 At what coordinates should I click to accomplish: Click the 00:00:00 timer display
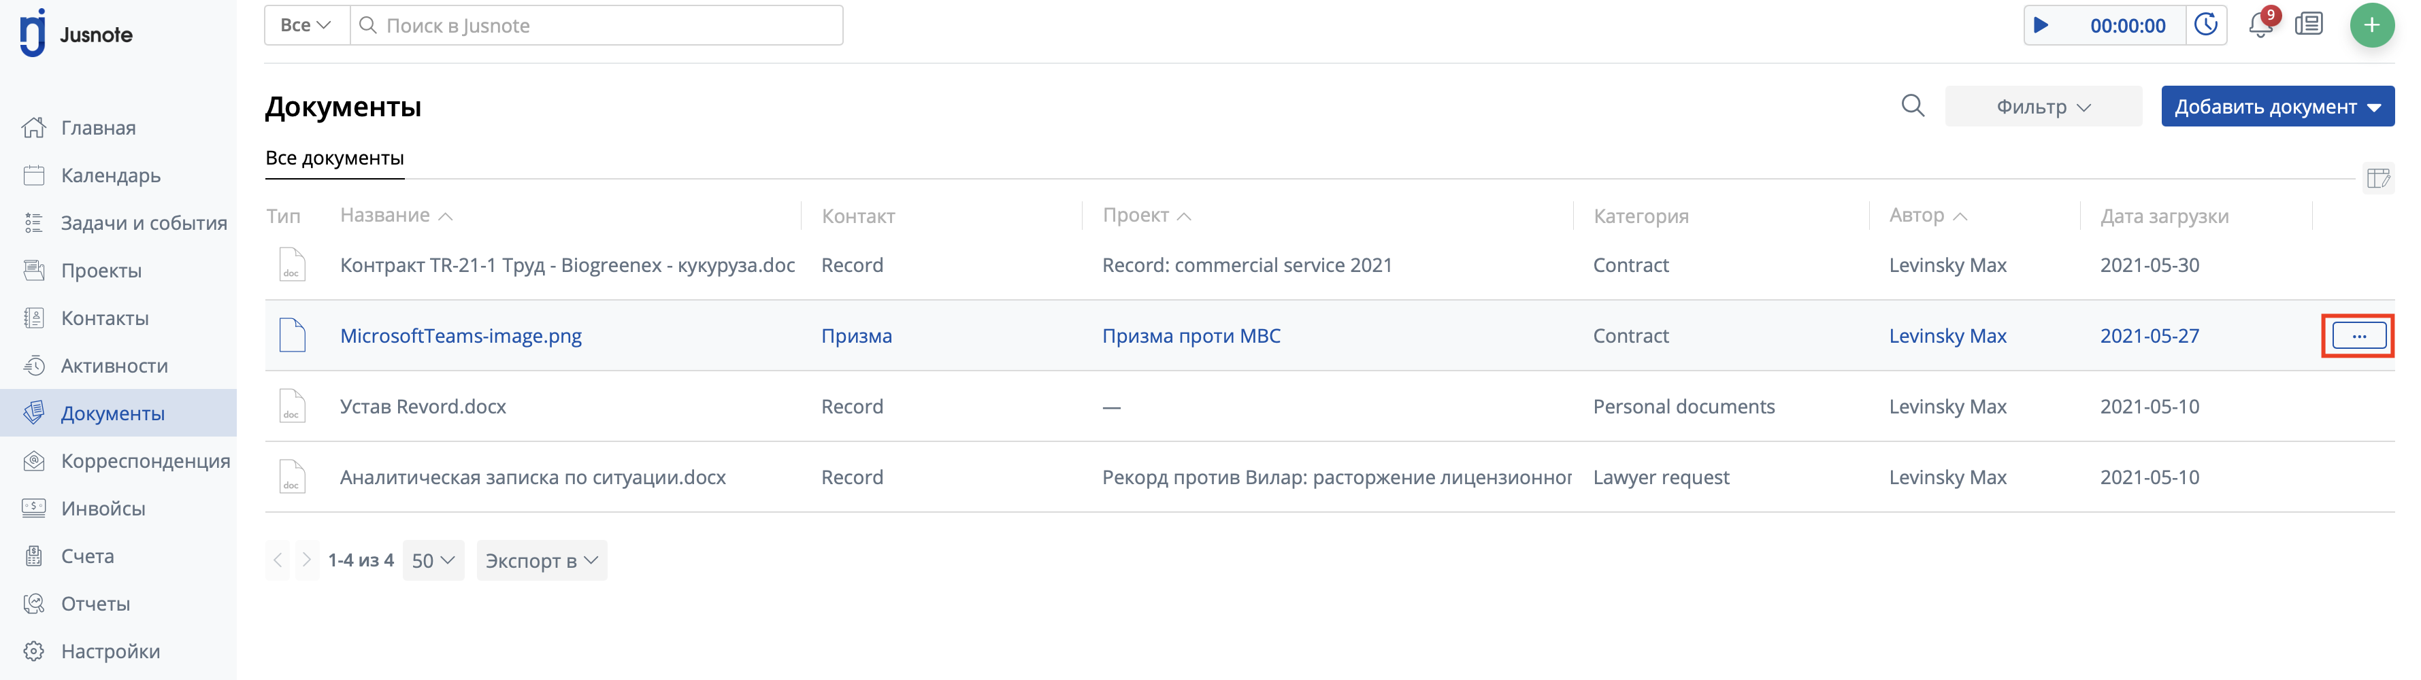(x=2128, y=25)
